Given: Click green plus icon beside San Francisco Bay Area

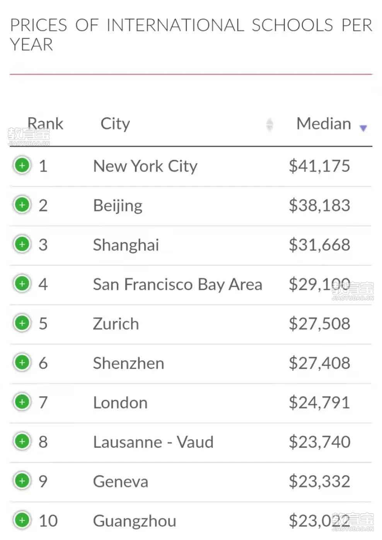Looking at the screenshot, I should [22, 284].
